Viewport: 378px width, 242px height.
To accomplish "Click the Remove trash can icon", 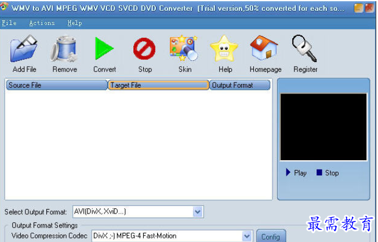I will click(x=64, y=49).
